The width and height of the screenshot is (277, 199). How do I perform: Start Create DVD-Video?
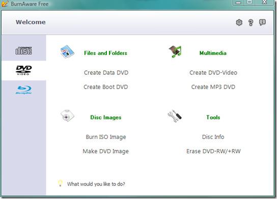[213, 73]
